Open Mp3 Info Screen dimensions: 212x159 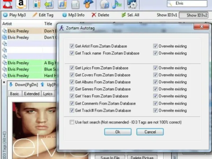tap(73, 15)
